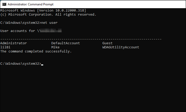Click the empty title bar area

[x=115, y=4]
